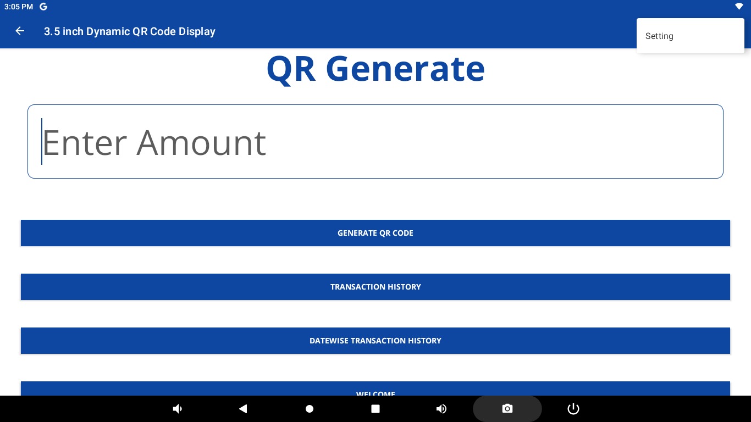Tap the Android back triangle button
The width and height of the screenshot is (751, 422).
click(x=243, y=409)
